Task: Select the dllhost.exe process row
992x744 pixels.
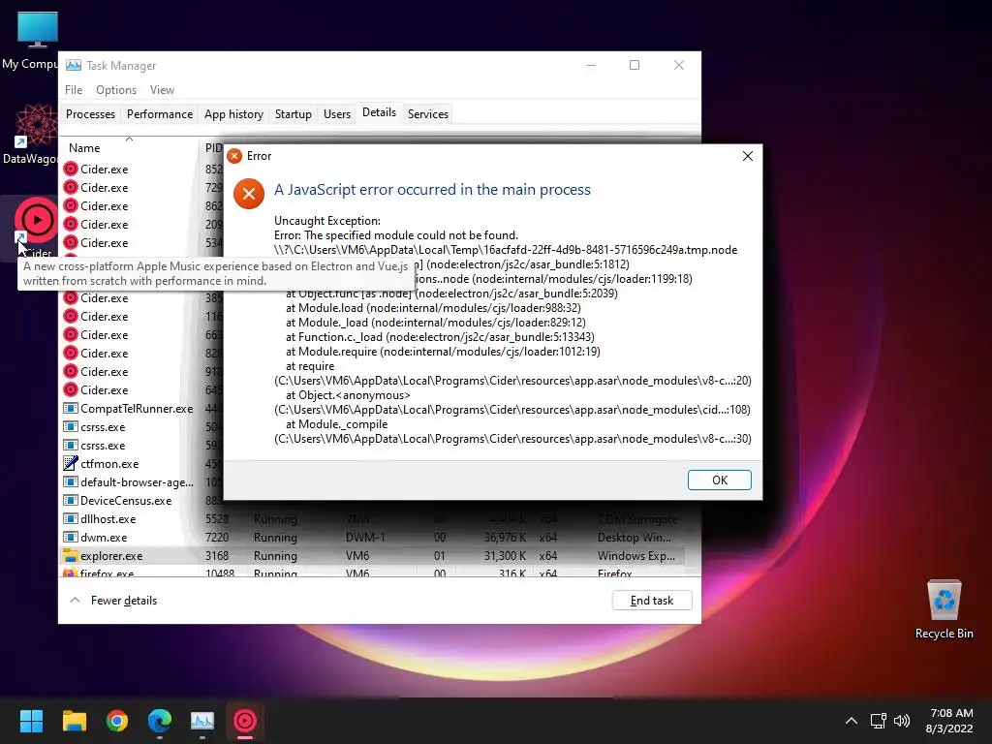Action: [373, 519]
